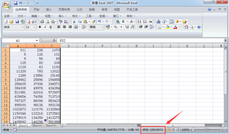
Task: Click the Cut scissors icon
Action: pos(74,21)
